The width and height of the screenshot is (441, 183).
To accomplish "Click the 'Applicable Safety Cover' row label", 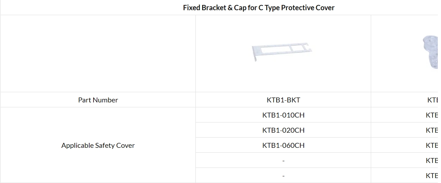I will click(98, 145).
